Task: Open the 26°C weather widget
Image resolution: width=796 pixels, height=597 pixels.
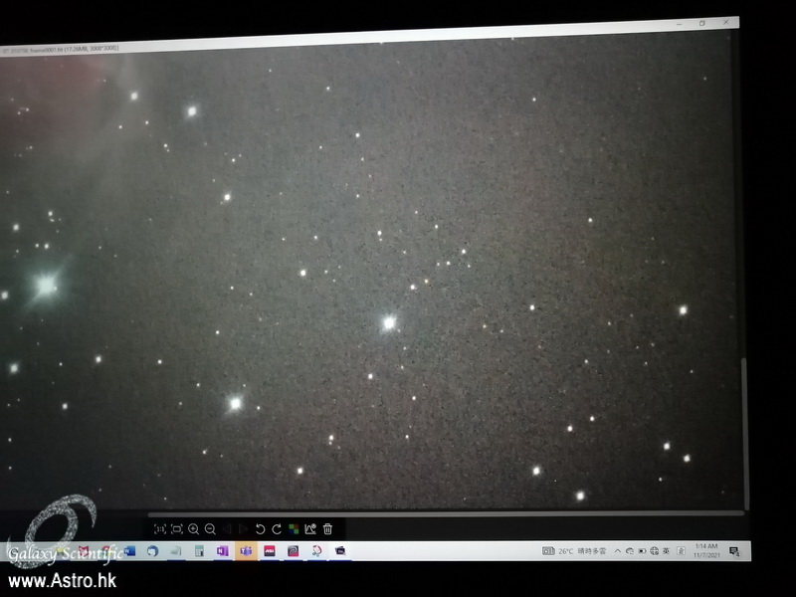Action: coord(564,550)
